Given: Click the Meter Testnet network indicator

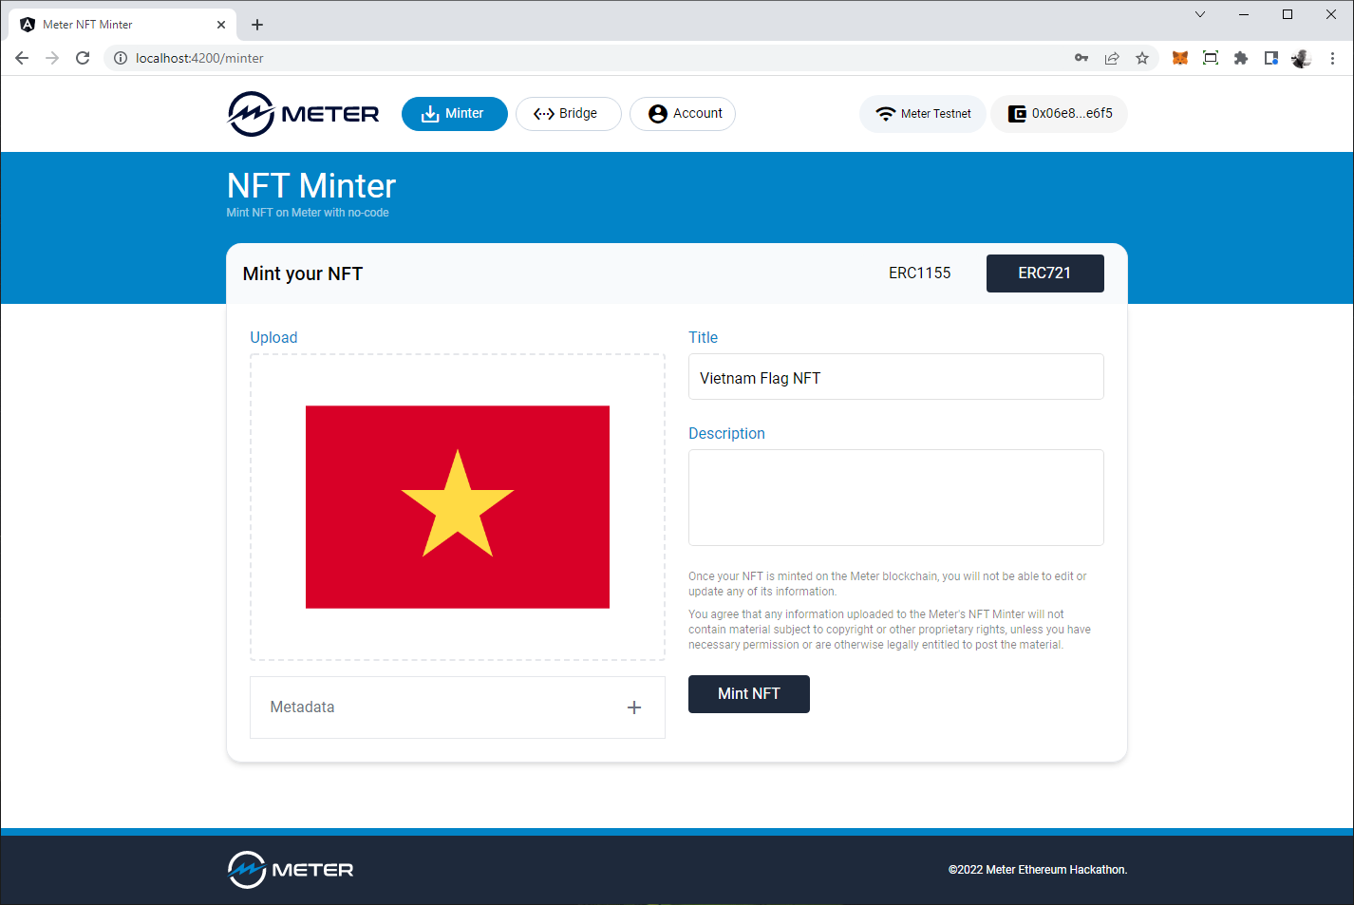Looking at the screenshot, I should point(923,114).
